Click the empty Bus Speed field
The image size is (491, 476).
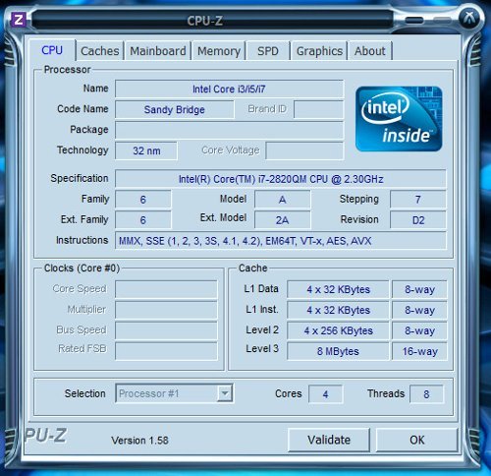coord(166,330)
